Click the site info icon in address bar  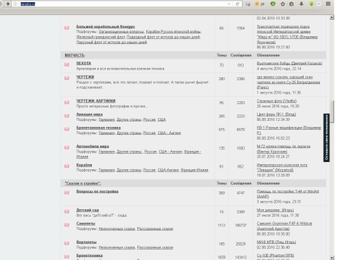[15, 4]
